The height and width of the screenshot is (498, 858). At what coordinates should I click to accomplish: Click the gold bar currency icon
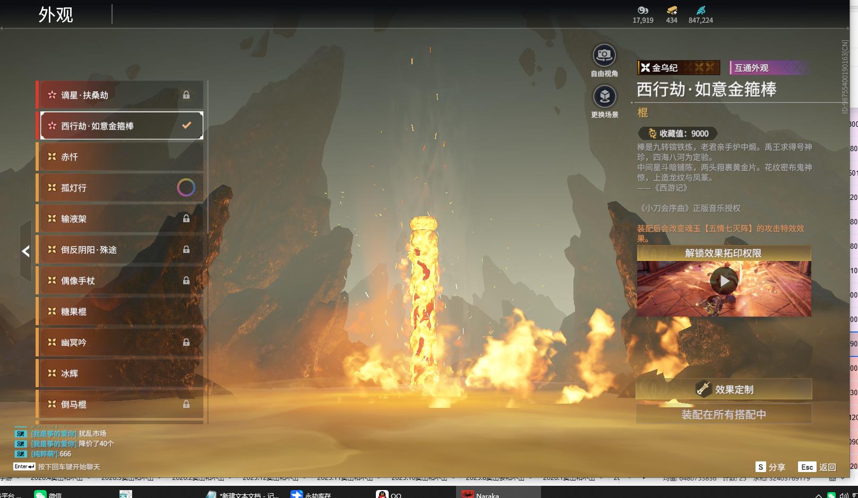coord(672,10)
